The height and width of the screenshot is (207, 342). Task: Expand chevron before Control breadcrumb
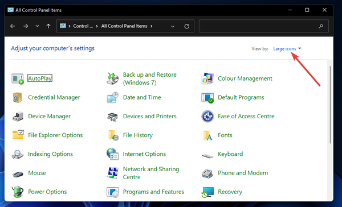coord(70,26)
